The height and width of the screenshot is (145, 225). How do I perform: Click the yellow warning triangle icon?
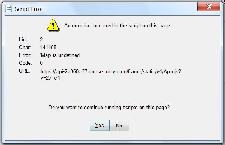tap(53, 25)
